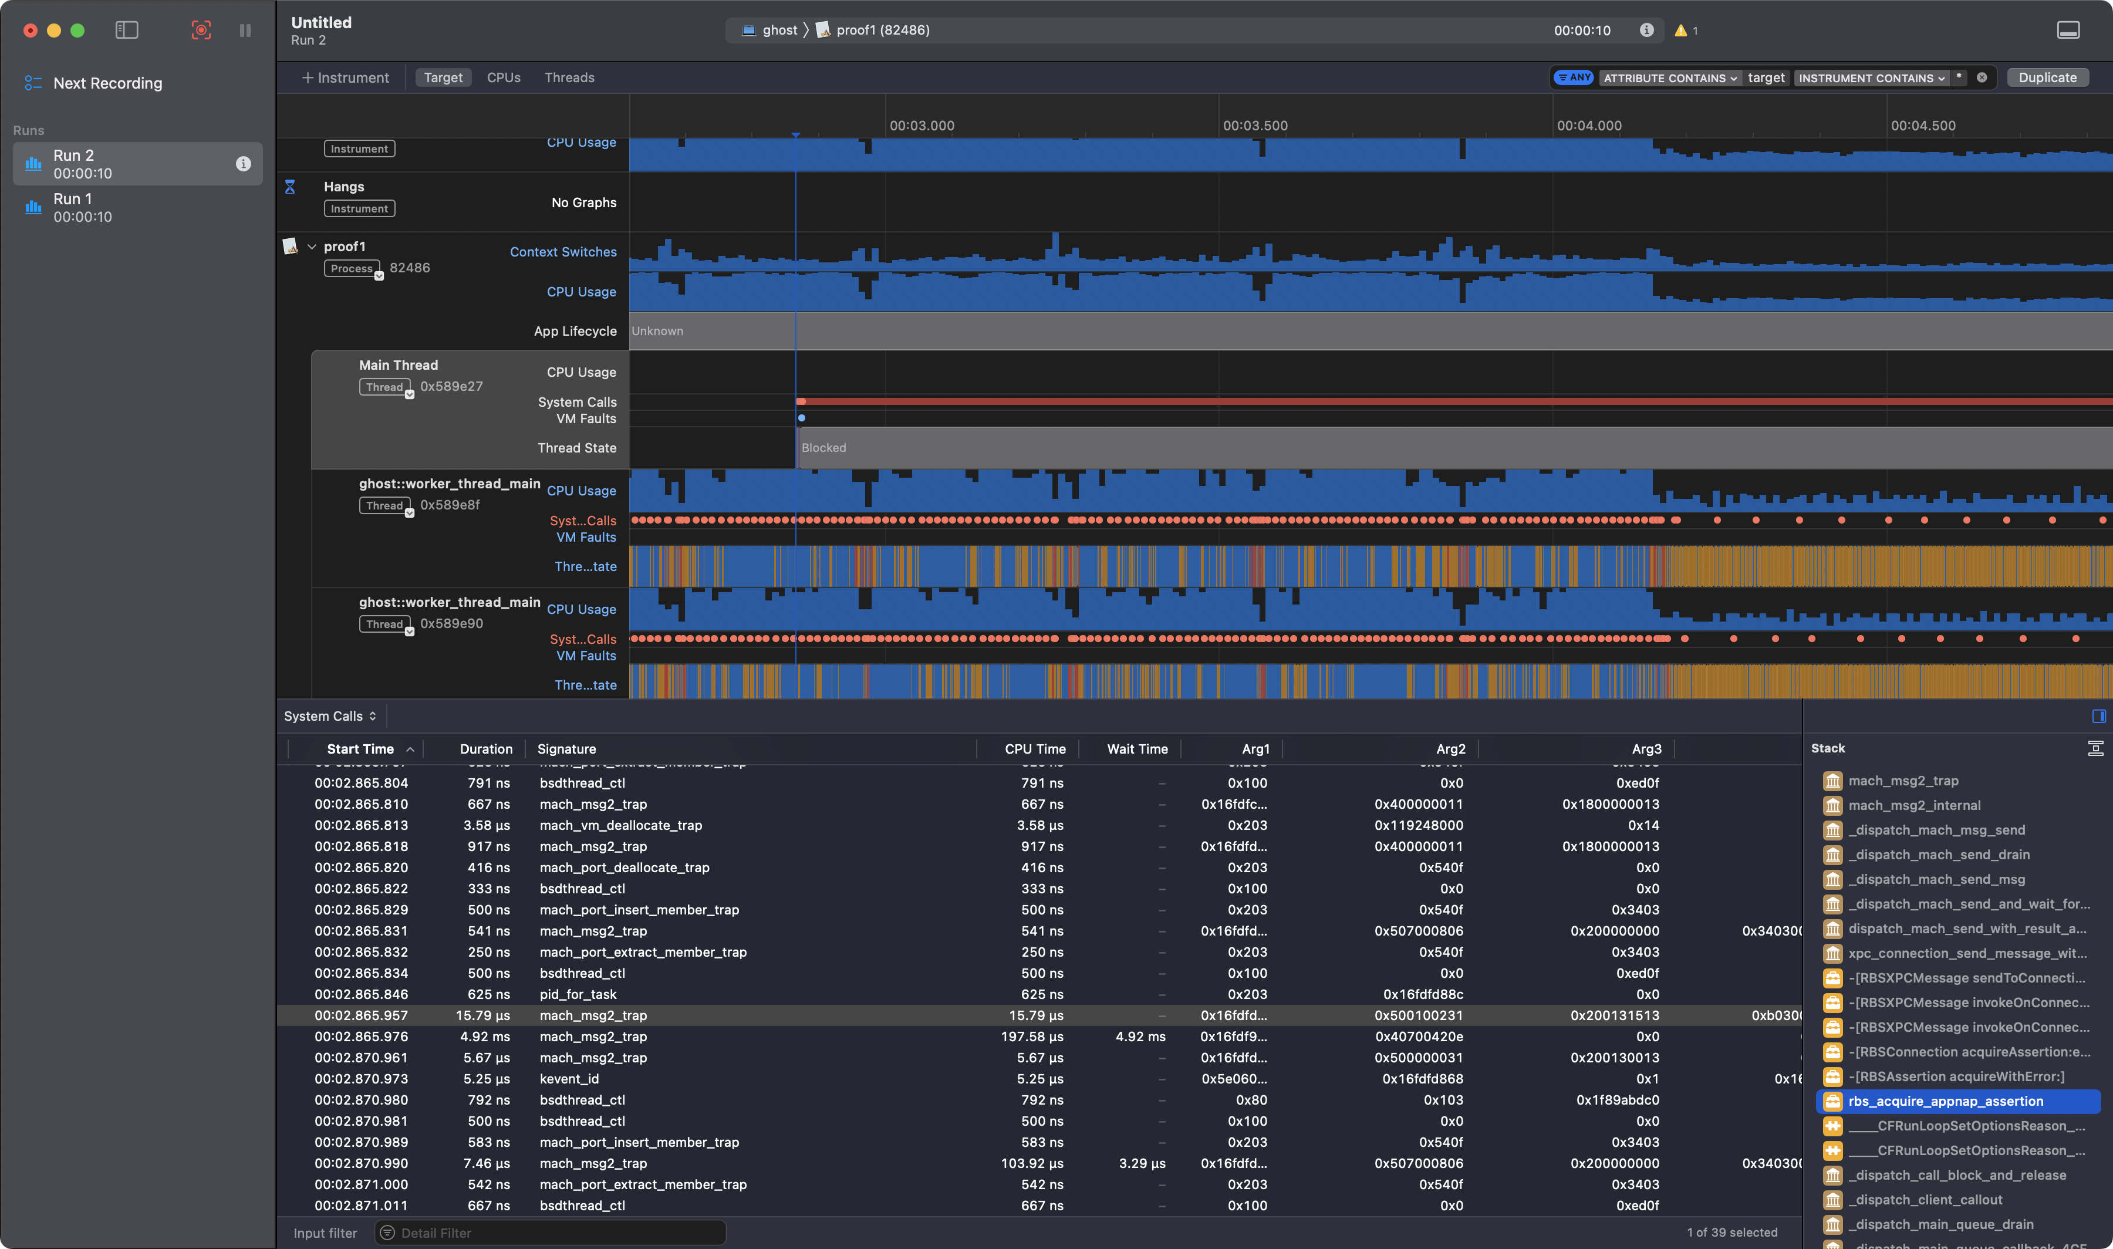This screenshot has width=2113, height=1249.
Task: Clear the track filter
Action: tap(1982, 77)
